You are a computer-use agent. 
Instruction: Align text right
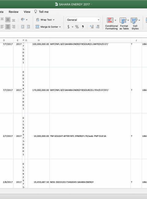[x=13, y=27]
